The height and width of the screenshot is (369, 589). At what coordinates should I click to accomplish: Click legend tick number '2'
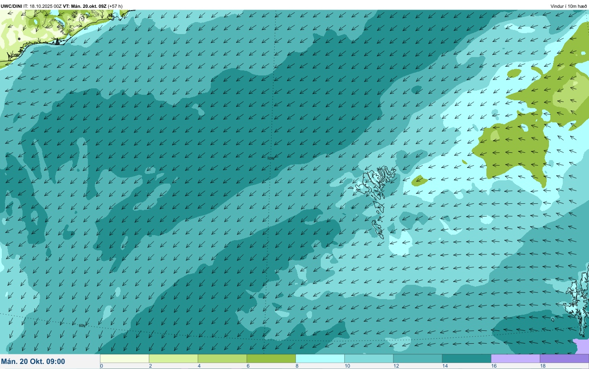click(150, 366)
